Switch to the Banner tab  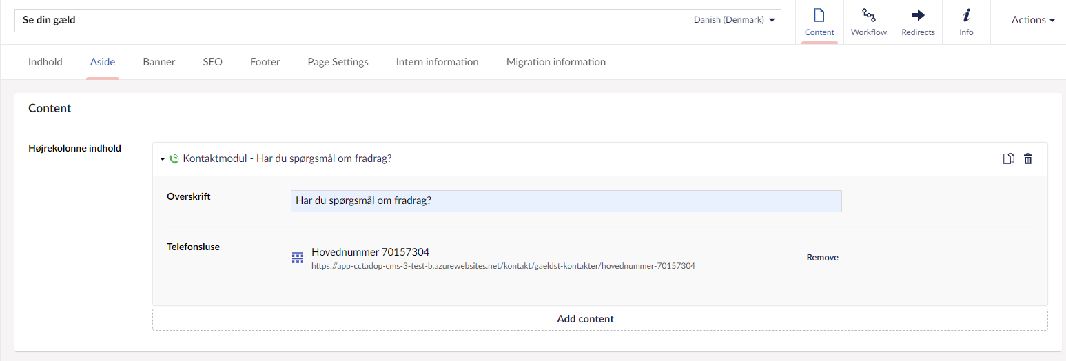point(159,62)
